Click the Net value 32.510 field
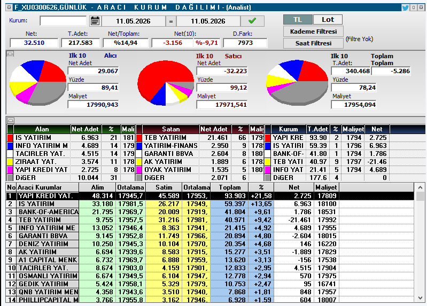This screenshot has height=306, width=427. tap(34, 43)
